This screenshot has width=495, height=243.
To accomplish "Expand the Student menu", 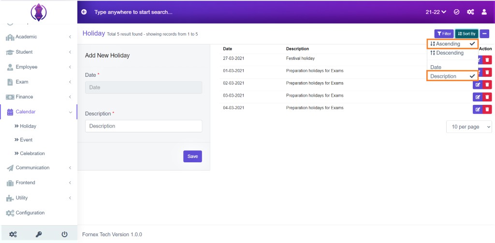I will (x=39, y=52).
